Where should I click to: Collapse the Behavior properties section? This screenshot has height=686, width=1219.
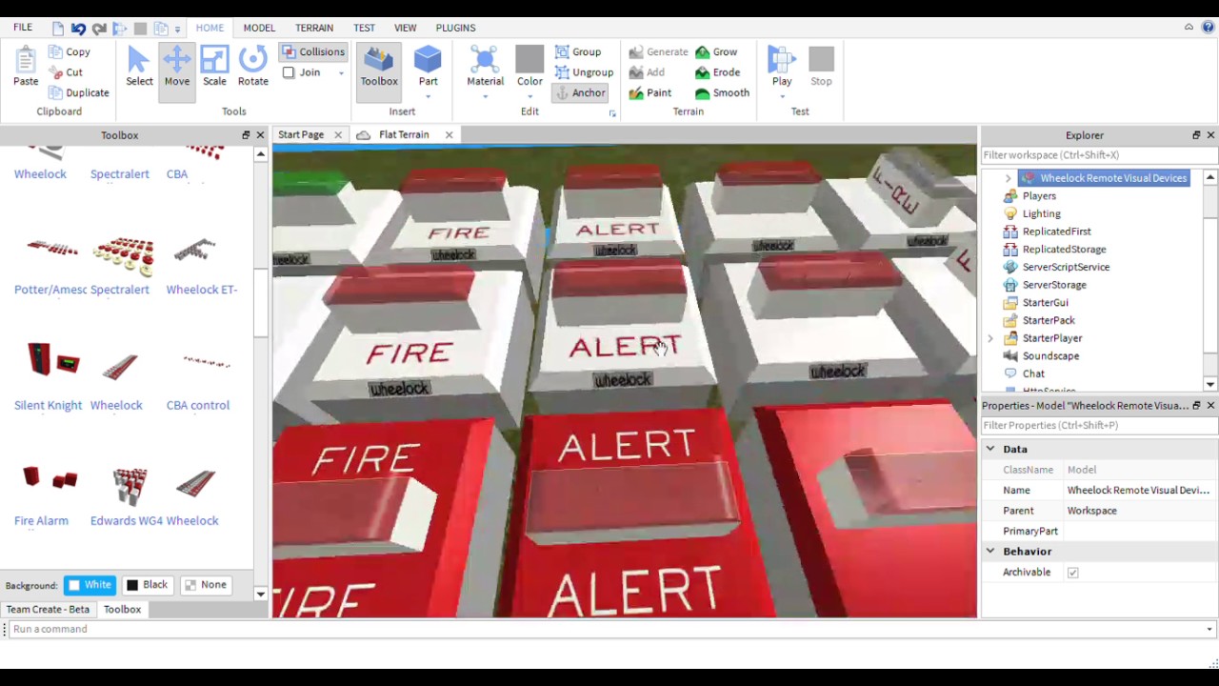(x=990, y=552)
